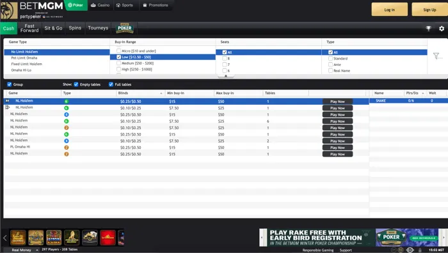This screenshot has height=253, width=448.
Task: Check the 8 seats checkbox
Action: (x=225, y=59)
